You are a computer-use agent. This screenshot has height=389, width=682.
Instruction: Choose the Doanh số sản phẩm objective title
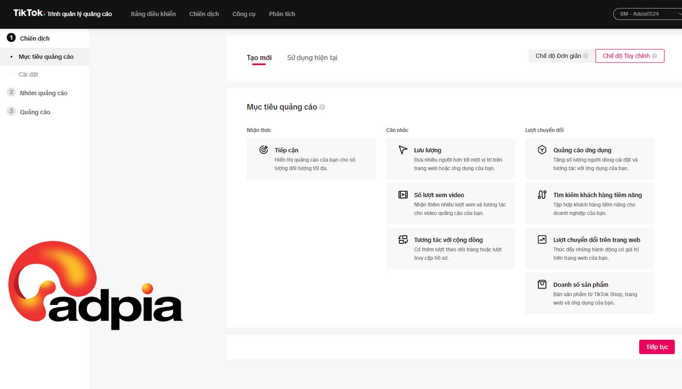pos(581,284)
